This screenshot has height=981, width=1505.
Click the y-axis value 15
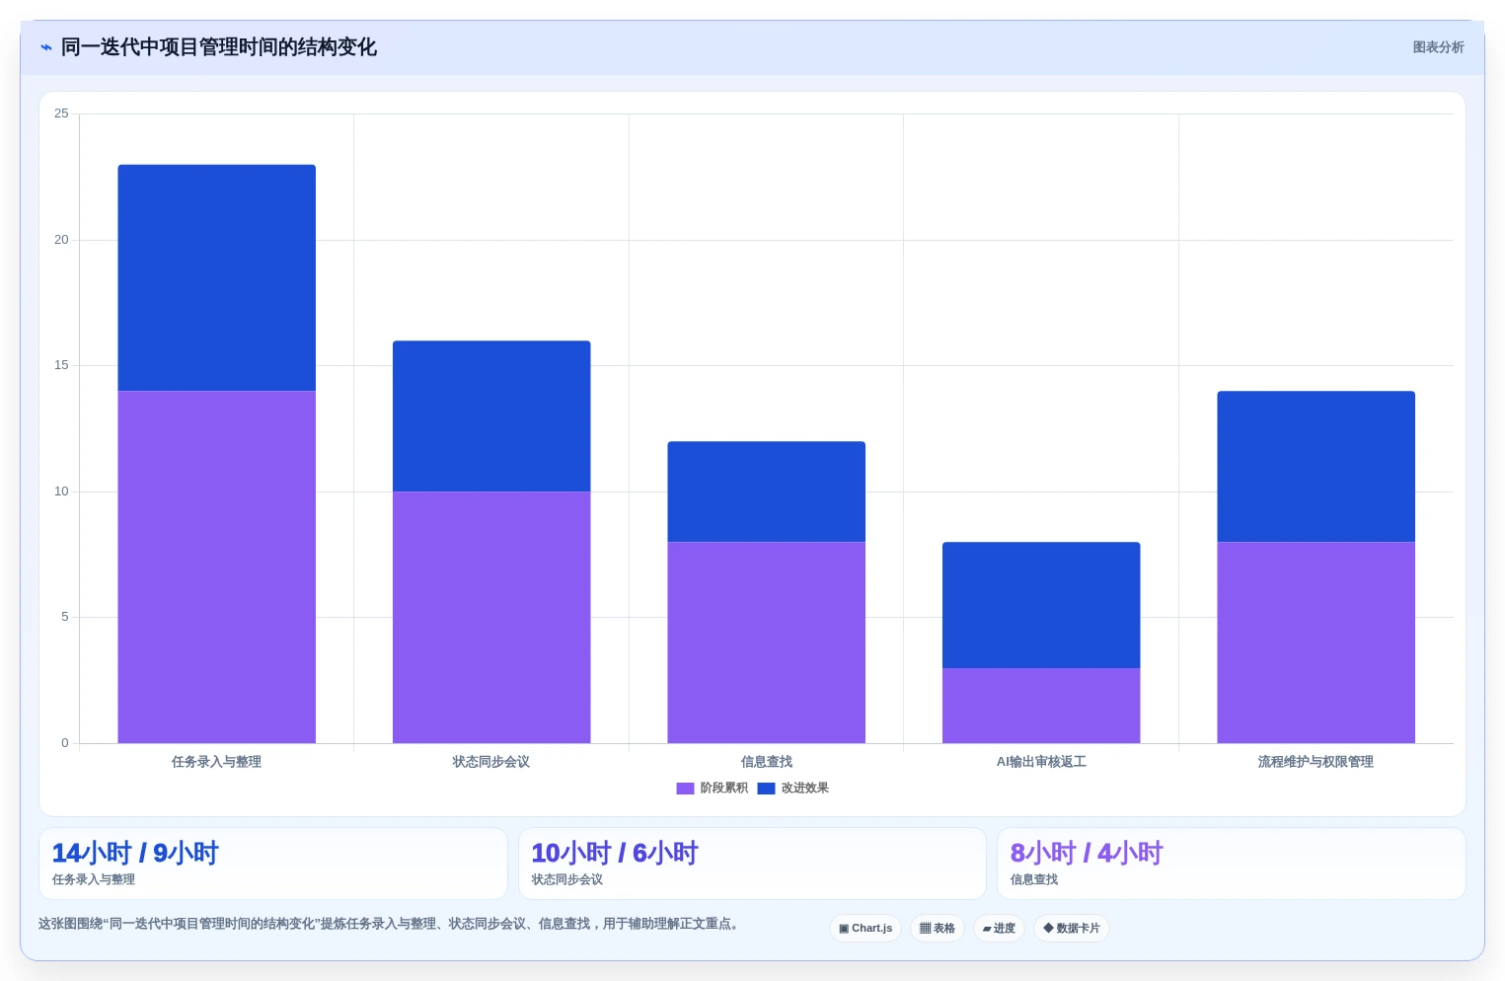tap(61, 365)
